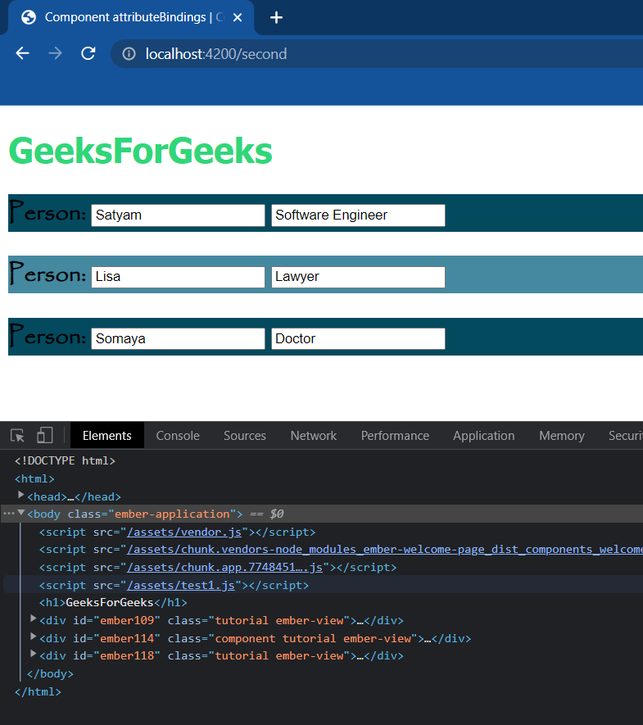Open the Sources tab in DevTools
This screenshot has height=725, width=643.
(x=245, y=436)
